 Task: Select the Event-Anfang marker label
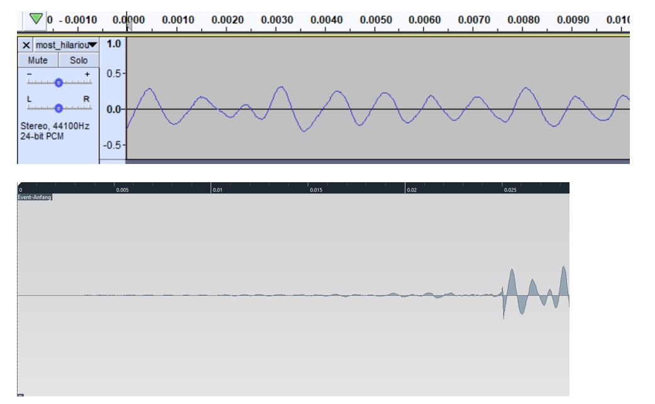coord(35,197)
